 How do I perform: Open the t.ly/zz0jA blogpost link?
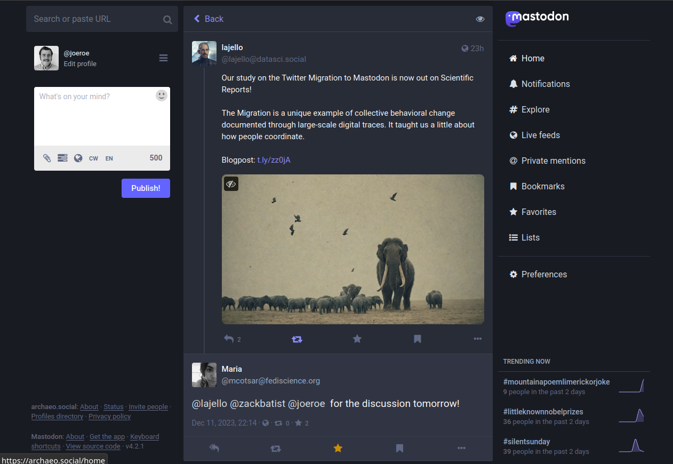[274, 160]
